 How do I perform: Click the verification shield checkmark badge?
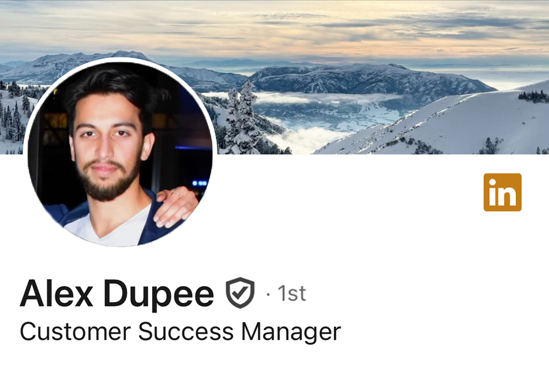[240, 293]
